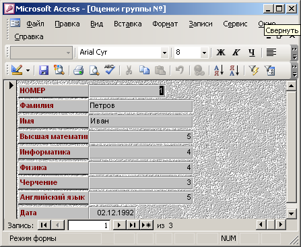Screen dimensions: 301x247
Task: Click the Физика grade field
Action: pyautogui.click(x=141, y=168)
